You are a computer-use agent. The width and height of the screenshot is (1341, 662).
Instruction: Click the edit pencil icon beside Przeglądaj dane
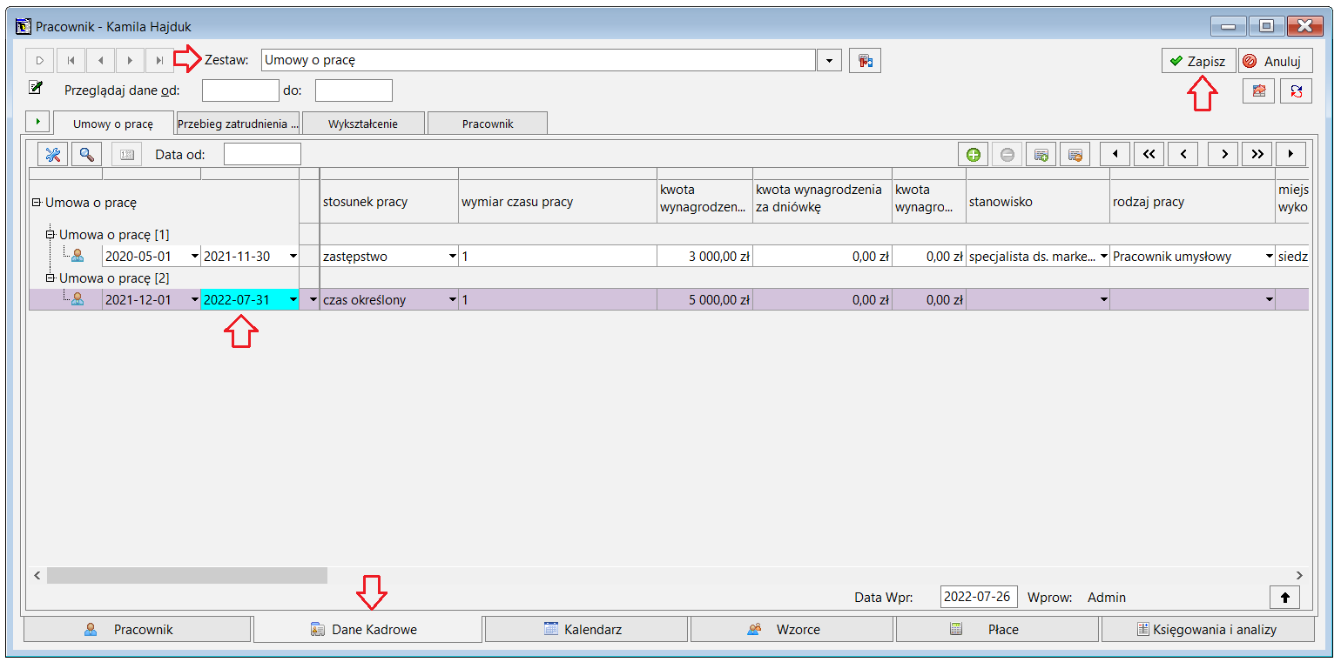tap(36, 87)
